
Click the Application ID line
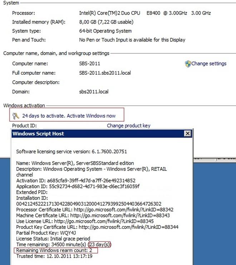78,186
